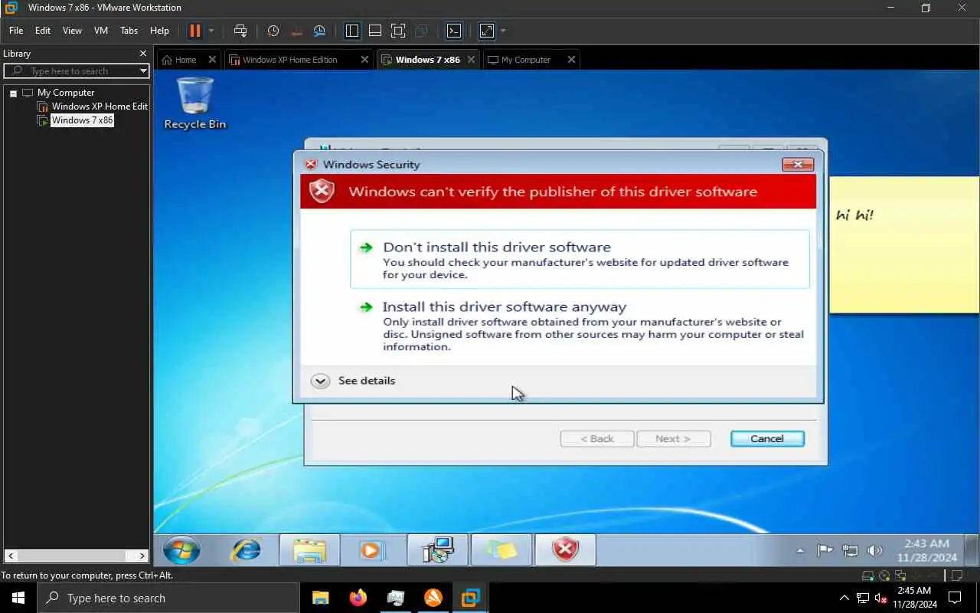The height and width of the screenshot is (613, 980).
Task: Click the Windows Security shield taskbar button
Action: point(565,550)
